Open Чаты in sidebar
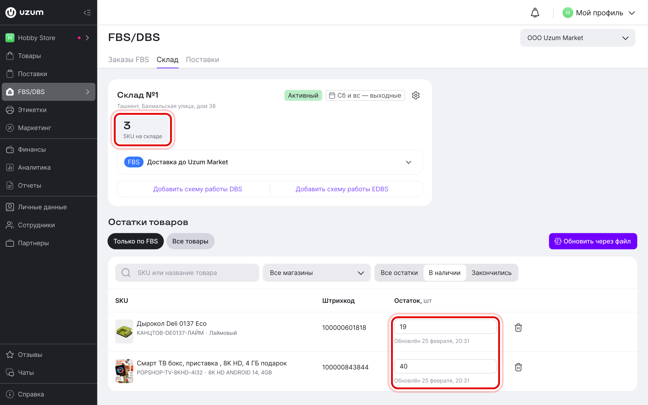The image size is (648, 405). click(48, 373)
